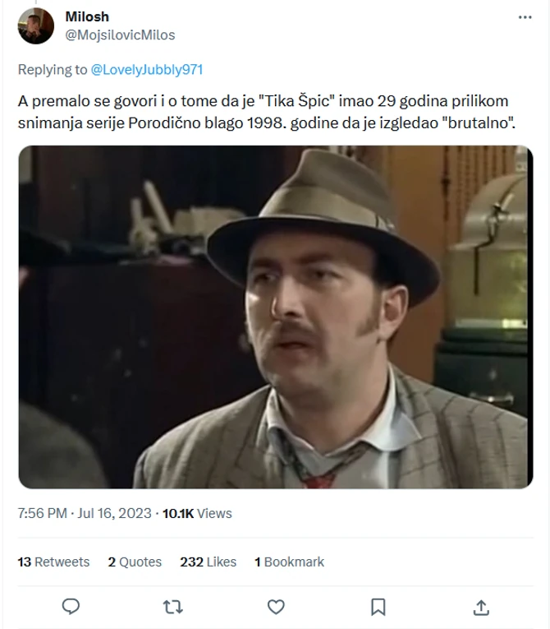
Task: Visit the @MojsilovicMilos handle
Action: click(x=119, y=35)
